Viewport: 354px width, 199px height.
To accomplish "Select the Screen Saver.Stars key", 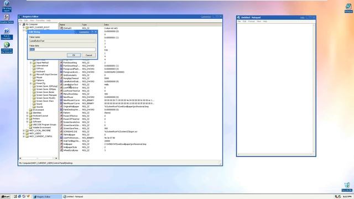I will click(x=45, y=101).
